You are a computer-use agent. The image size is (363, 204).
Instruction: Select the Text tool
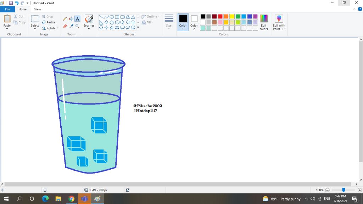[77, 19]
